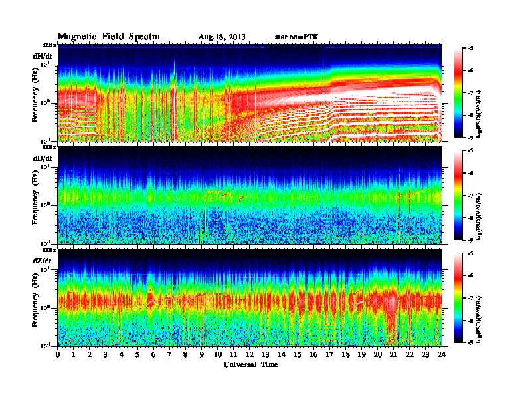526x407 pixels.
Task: Click the 10^0 frequency tick of dD/dt panel
Action: click(45, 205)
